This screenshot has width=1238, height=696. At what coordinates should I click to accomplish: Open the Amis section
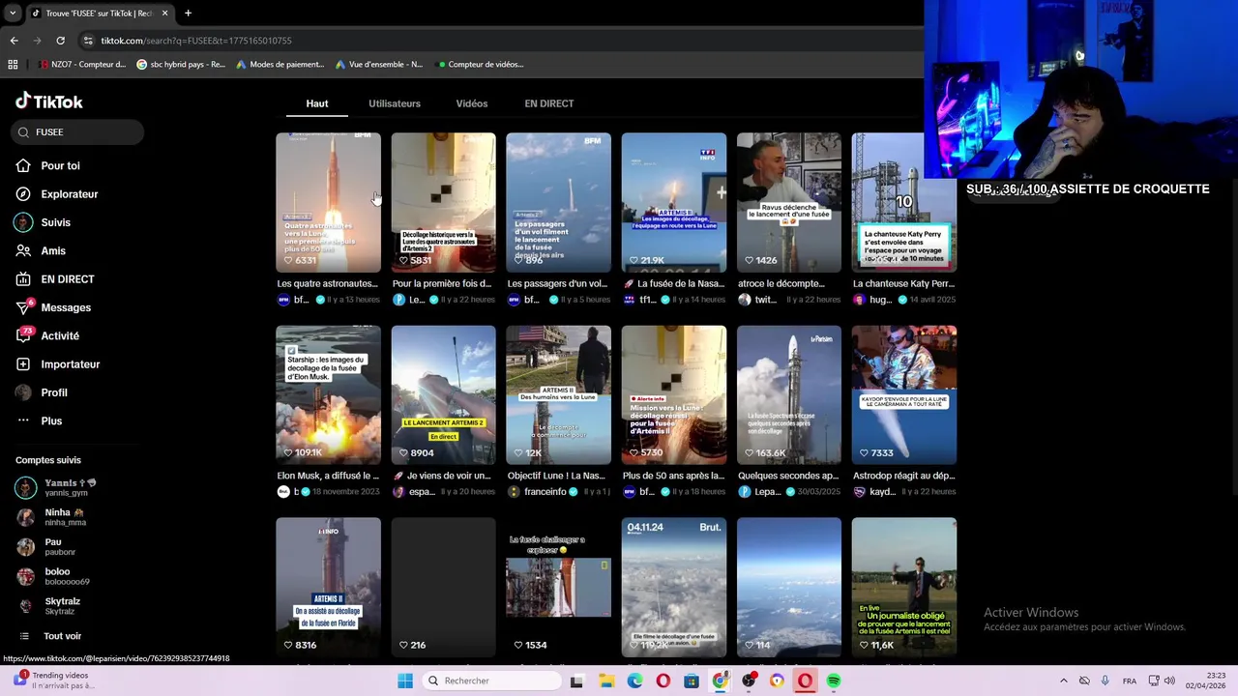[41, 250]
